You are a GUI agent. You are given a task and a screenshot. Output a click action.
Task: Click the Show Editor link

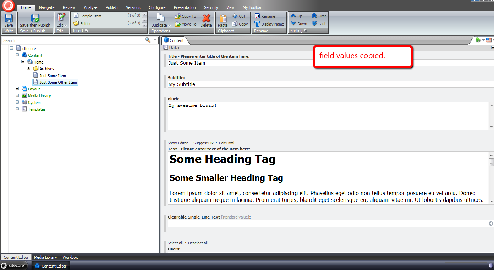pyautogui.click(x=177, y=143)
